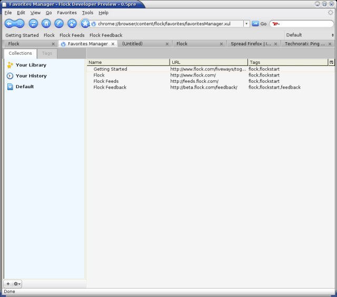Click the star-this-page favorites icon
This screenshot has width=337, height=297.
pyautogui.click(x=72, y=24)
